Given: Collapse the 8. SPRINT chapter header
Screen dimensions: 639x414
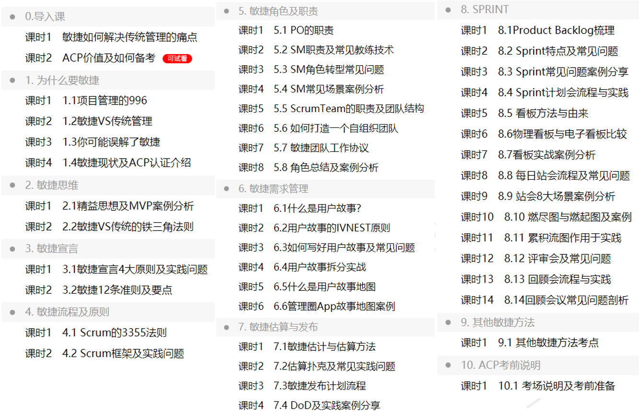Looking at the screenshot, I should (x=538, y=10).
